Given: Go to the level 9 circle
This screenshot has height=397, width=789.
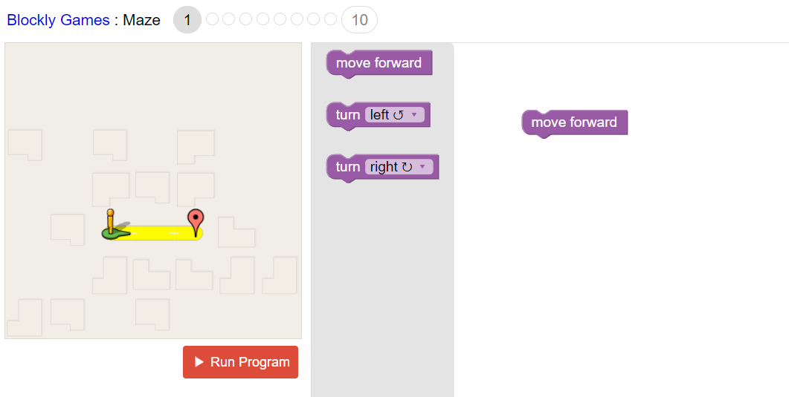Looking at the screenshot, I should click(330, 19).
